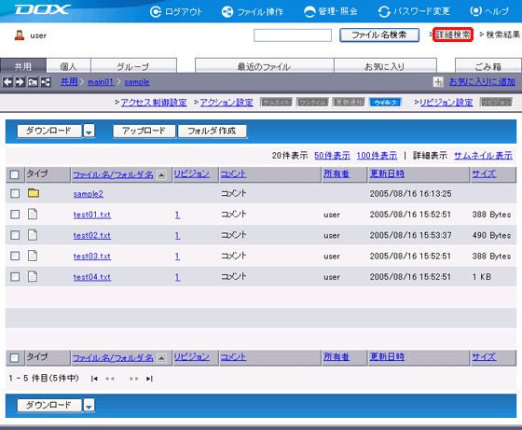Open the folder tree icon in navigation bar
This screenshot has width=522, height=430.
[x=46, y=81]
